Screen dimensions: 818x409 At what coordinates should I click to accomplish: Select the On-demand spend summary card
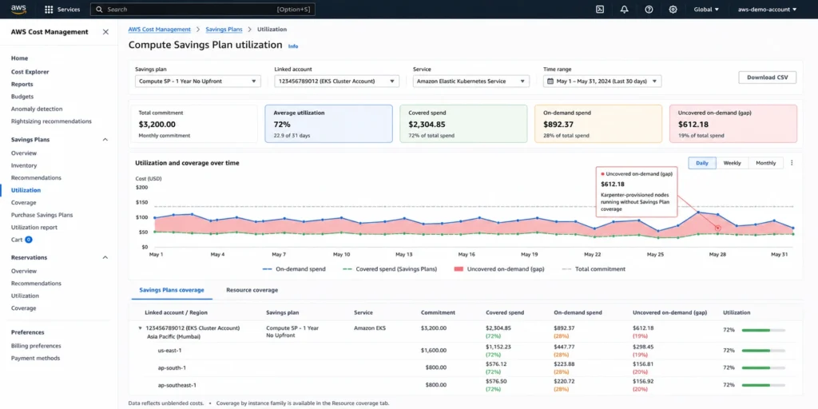(x=598, y=124)
